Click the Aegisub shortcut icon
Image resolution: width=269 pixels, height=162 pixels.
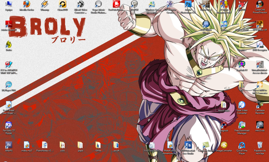(224, 125)
